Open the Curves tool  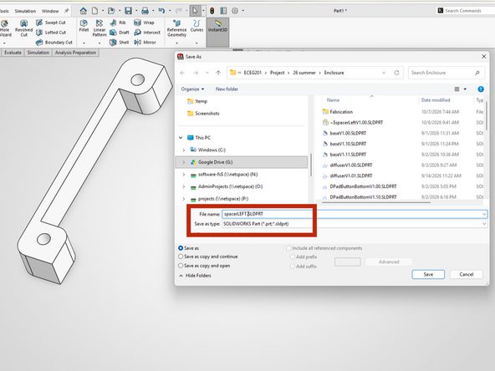(x=196, y=26)
